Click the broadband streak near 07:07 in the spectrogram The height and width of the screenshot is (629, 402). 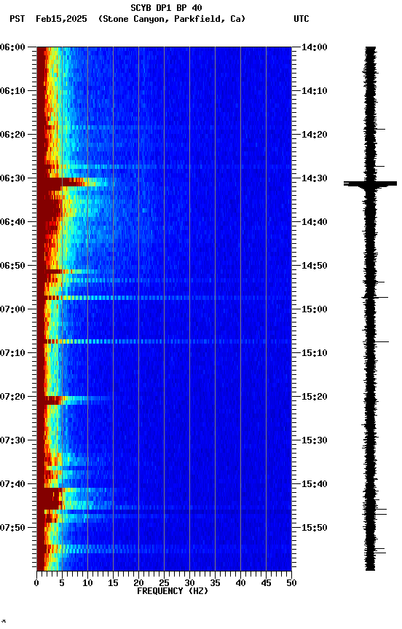pyautogui.click(x=164, y=341)
